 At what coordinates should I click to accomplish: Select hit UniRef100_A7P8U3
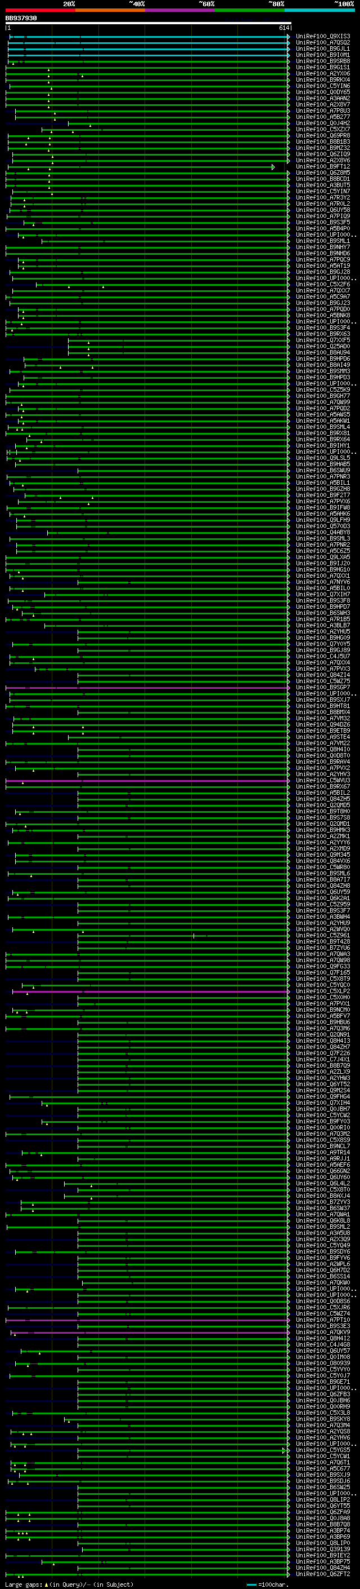[x=322, y=111]
